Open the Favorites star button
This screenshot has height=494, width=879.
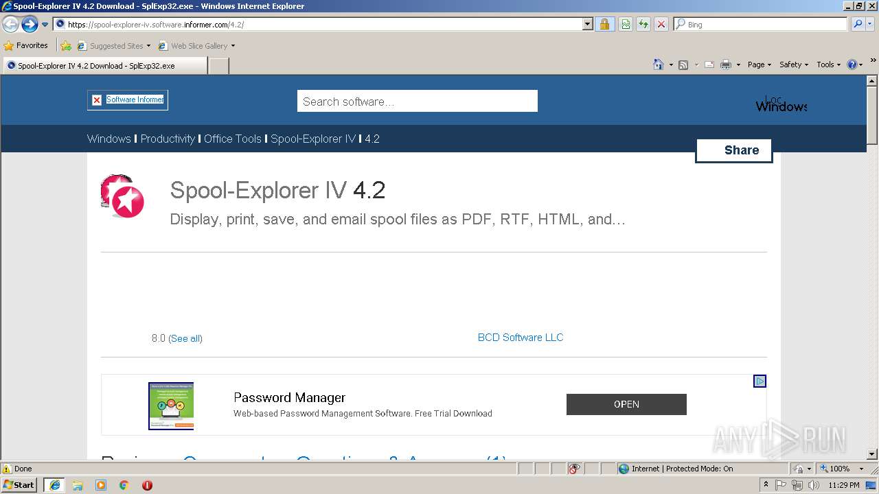pyautogui.click(x=25, y=46)
